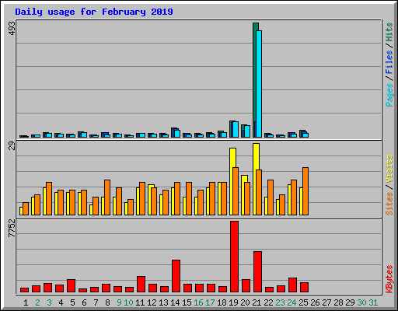Click the red KBytes bar for day 24
The height and width of the screenshot is (311, 398).
click(293, 285)
